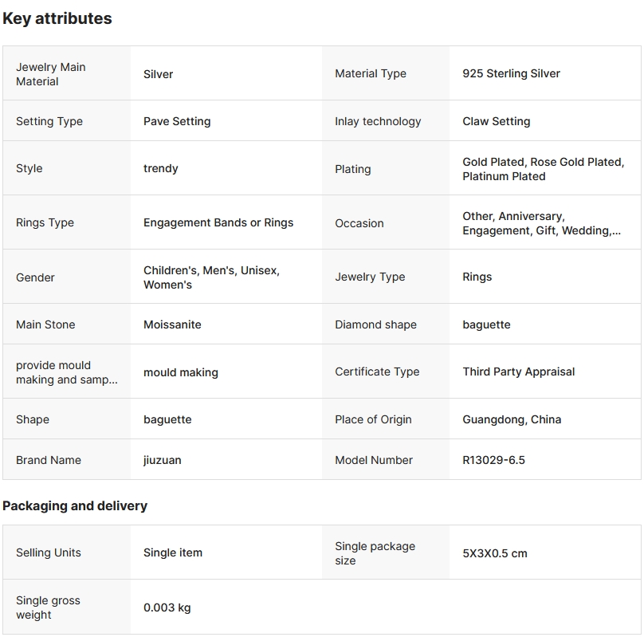Expand the truncated Occasion value text
The height and width of the screenshot is (637, 644).
tap(541, 223)
